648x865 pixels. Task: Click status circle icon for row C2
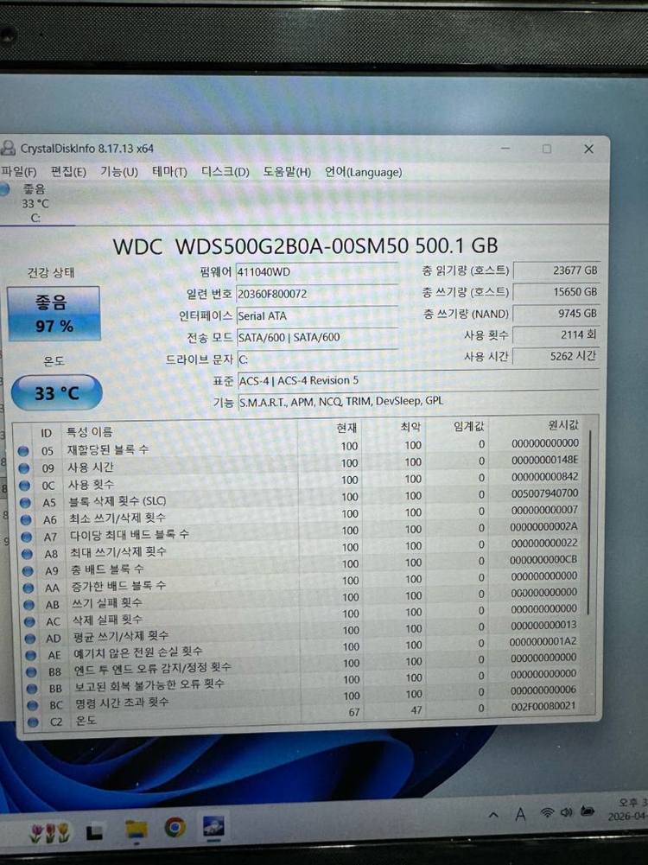[x=33, y=722]
